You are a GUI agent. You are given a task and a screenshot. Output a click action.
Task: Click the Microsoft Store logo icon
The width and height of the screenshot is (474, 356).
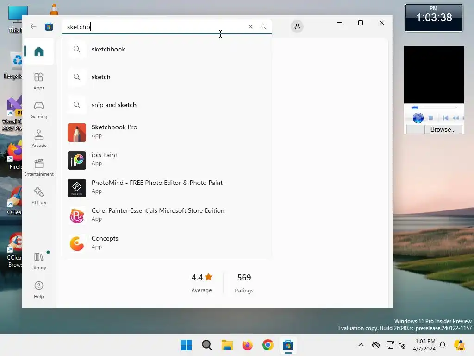coord(49,26)
